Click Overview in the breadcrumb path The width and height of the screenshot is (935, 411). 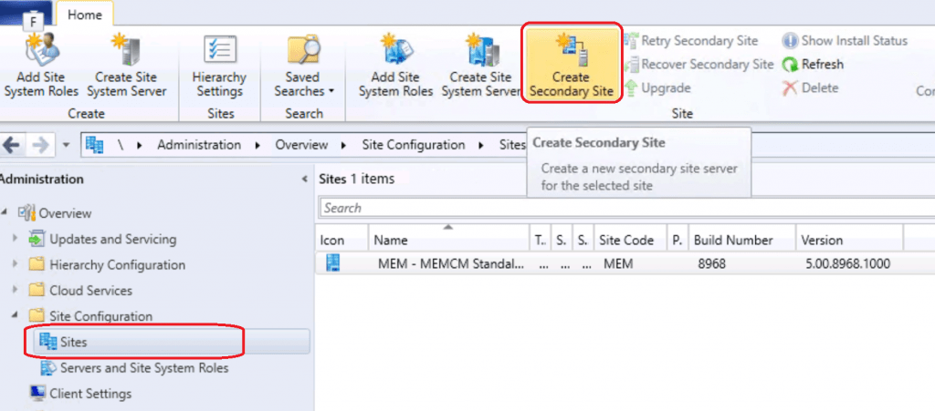tap(301, 145)
